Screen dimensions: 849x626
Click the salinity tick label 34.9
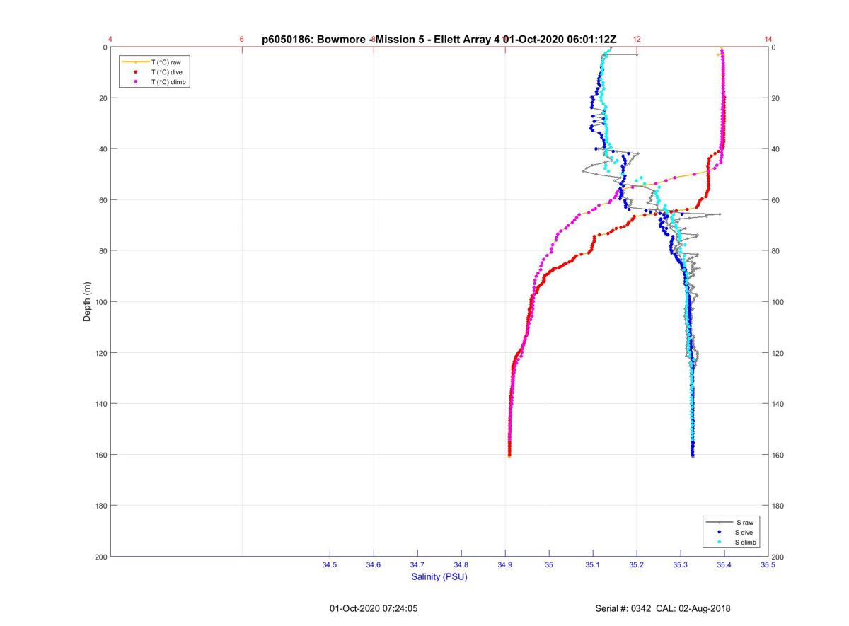[x=505, y=565]
